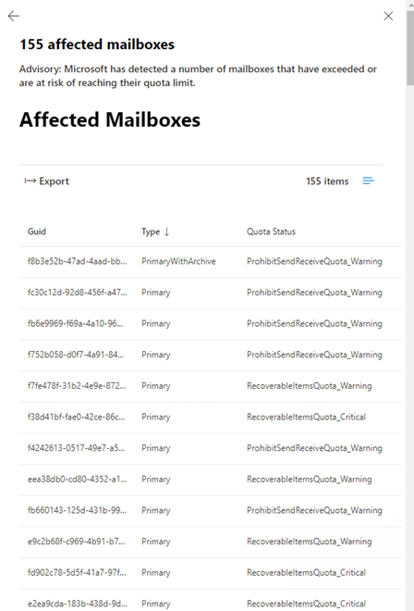Screen dimensions: 414x611
Task: Export the affected mailboxes list
Action: 47,181
